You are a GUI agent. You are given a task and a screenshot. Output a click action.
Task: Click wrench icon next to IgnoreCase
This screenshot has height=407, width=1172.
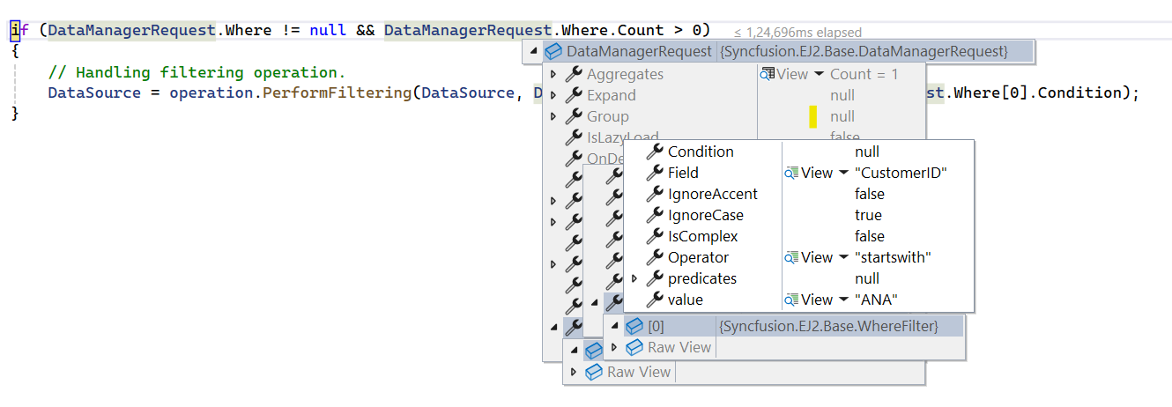pyautogui.click(x=654, y=215)
